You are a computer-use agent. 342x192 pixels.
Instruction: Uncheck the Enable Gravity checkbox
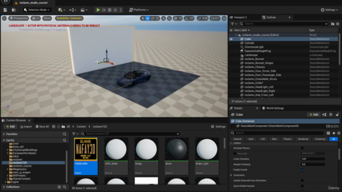[x=302, y=170]
